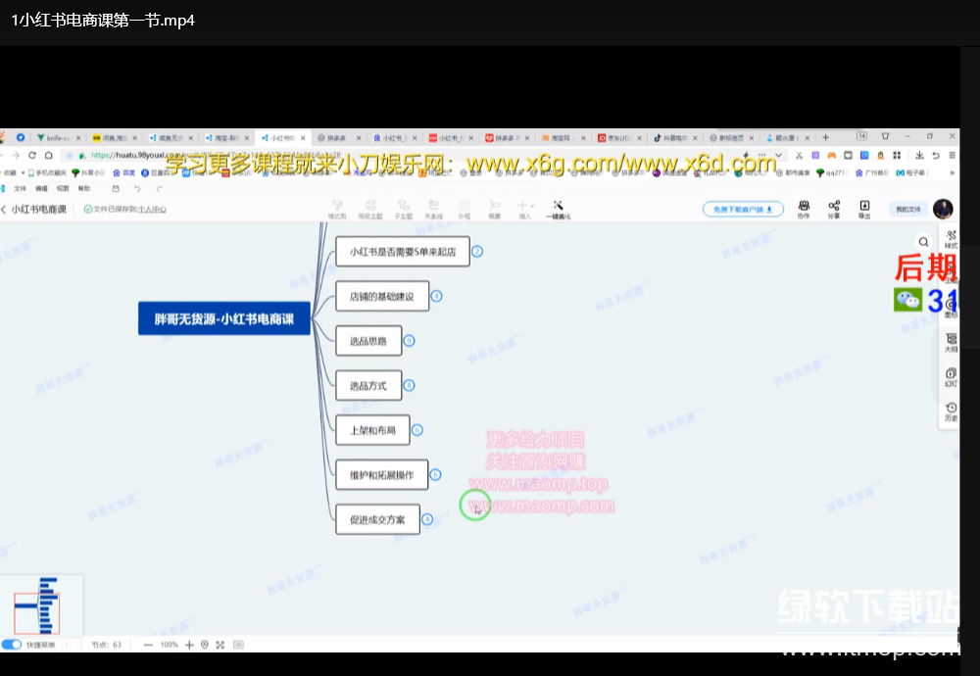Select the root node 胖哥无货源-小红书电商课

(x=223, y=318)
